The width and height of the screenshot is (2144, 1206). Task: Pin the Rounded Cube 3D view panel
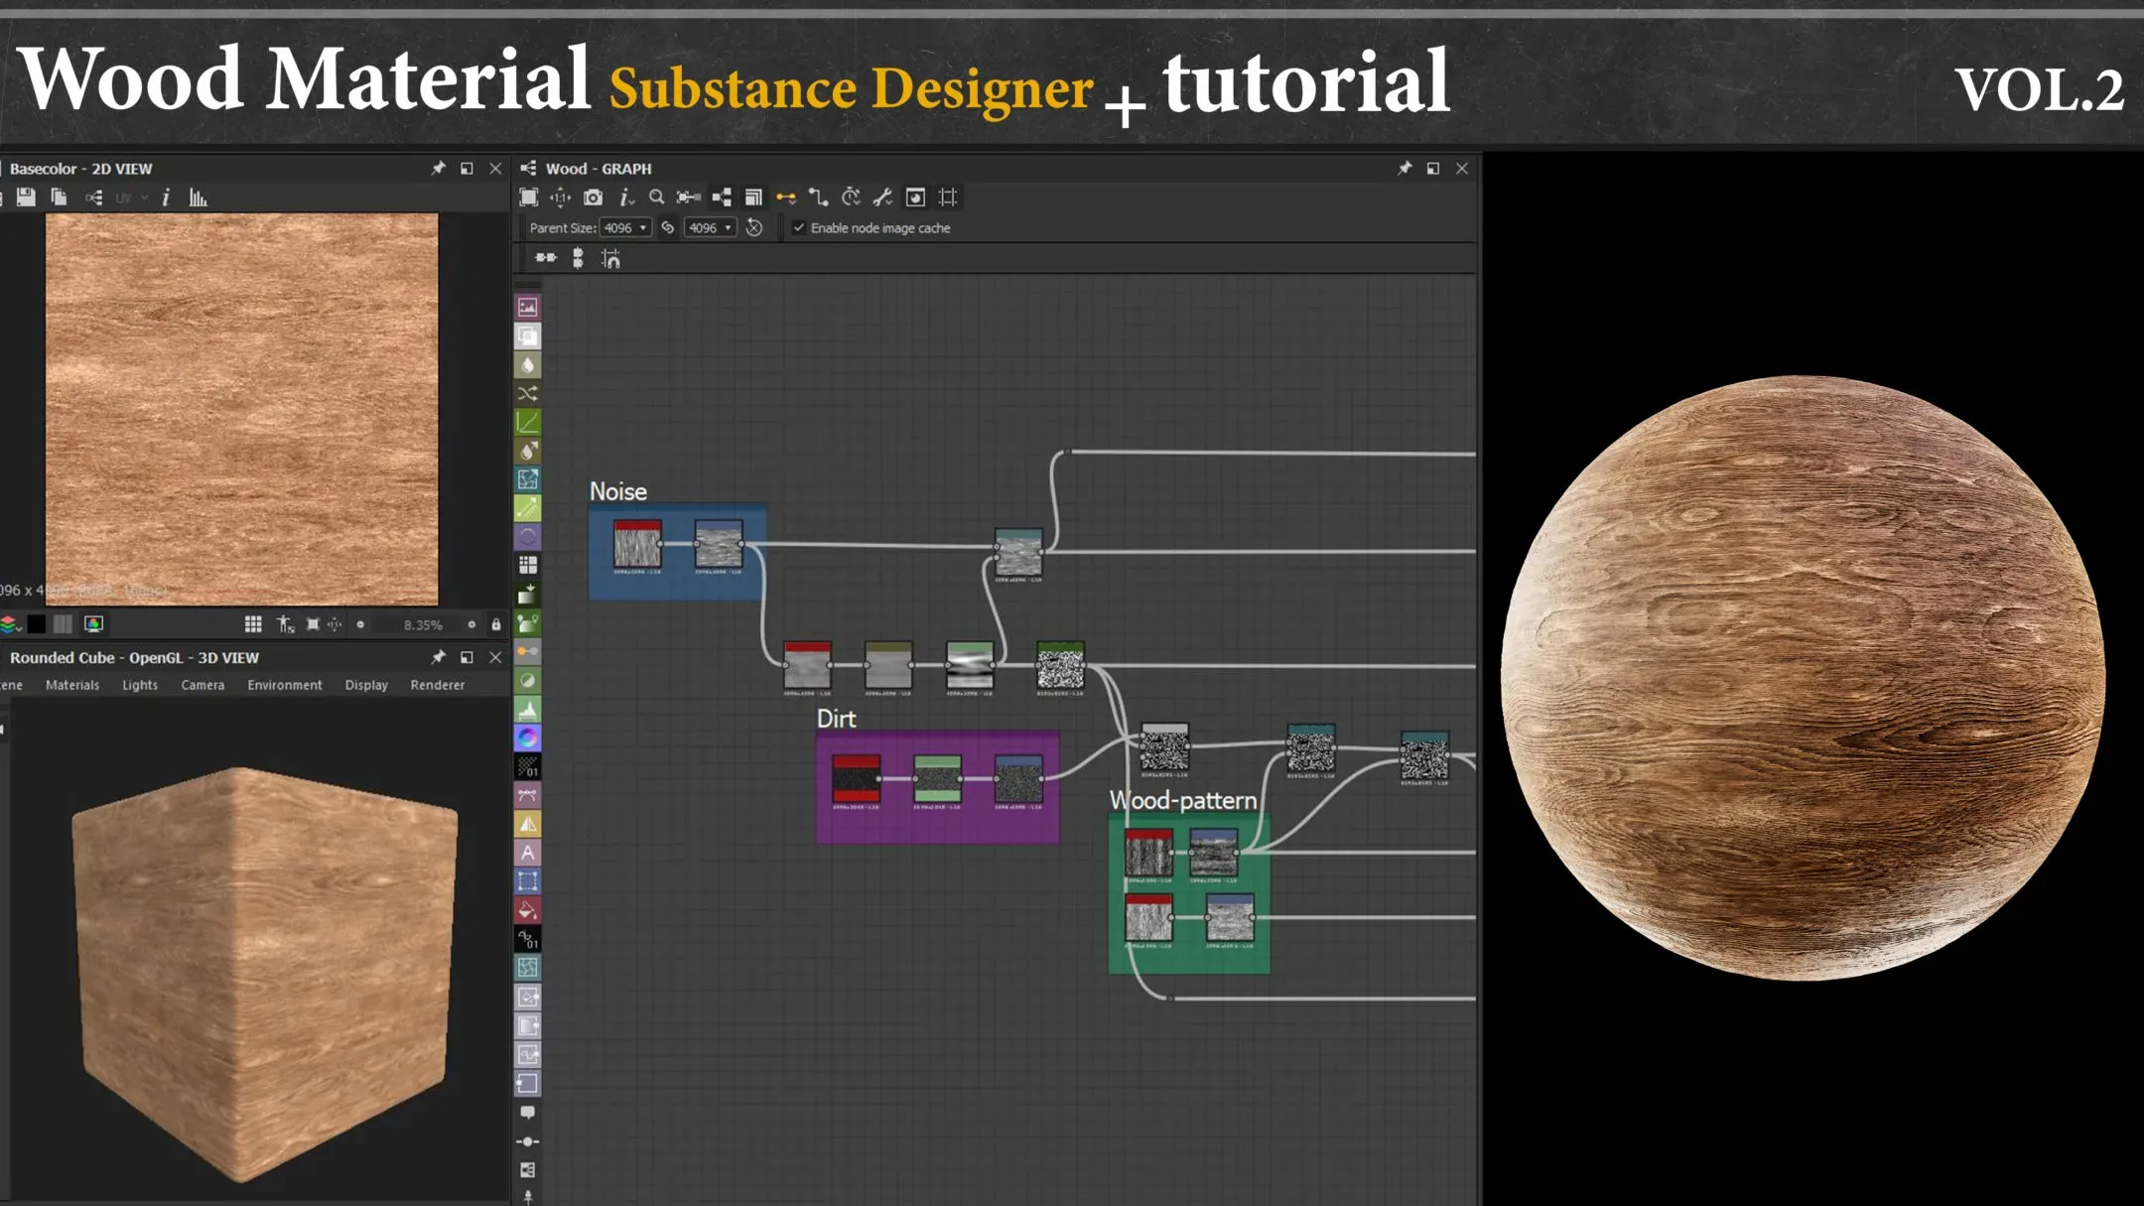point(438,657)
